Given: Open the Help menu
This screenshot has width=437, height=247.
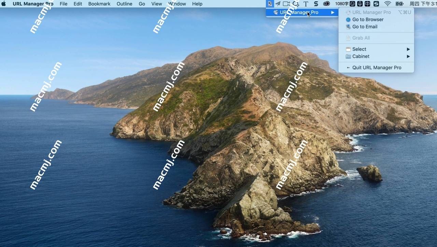Looking at the screenshot, I should point(197,4).
